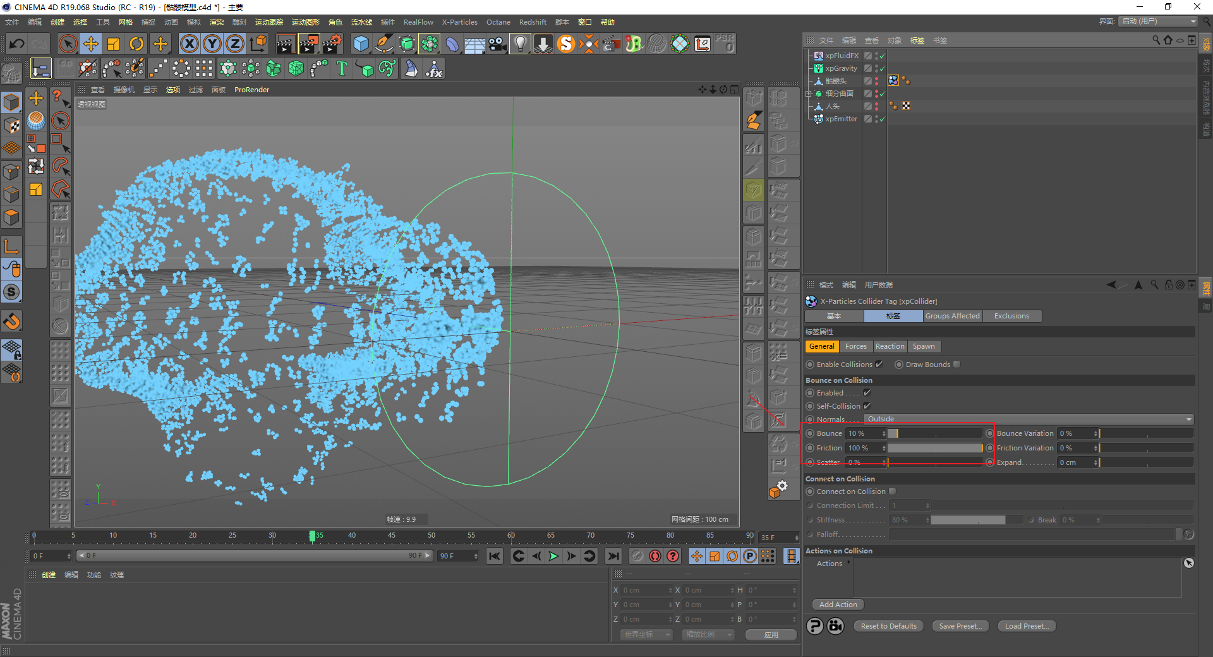Open the 世界坐标 dropdown

tap(646, 634)
